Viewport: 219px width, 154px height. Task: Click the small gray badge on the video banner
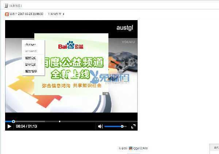[105, 94]
